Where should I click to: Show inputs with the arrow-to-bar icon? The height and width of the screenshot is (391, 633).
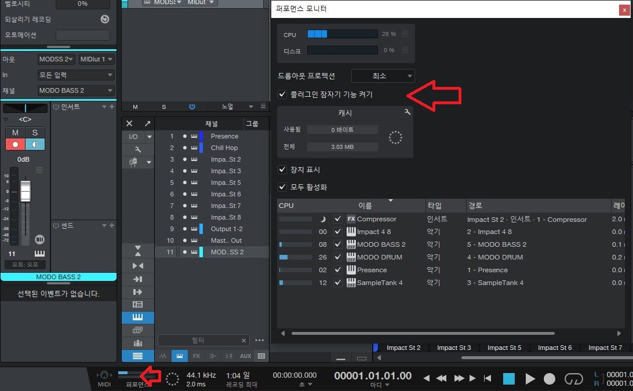tap(137, 279)
